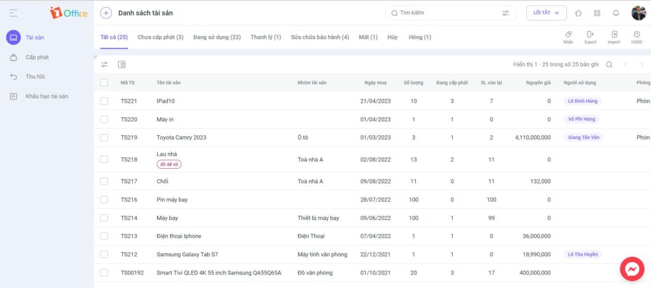651x288 pixels.
Task: Go to previous page arrow
Action: click(626, 64)
